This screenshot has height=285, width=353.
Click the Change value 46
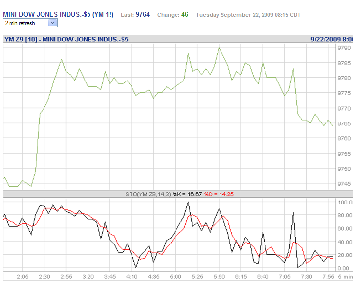coord(184,15)
